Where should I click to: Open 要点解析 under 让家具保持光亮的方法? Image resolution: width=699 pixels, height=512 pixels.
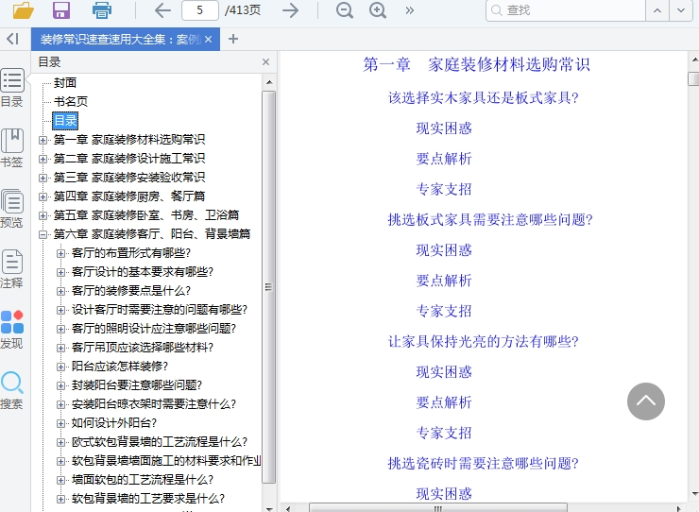[x=444, y=402]
